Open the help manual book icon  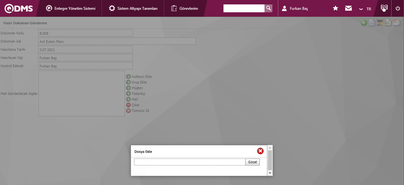384,8
